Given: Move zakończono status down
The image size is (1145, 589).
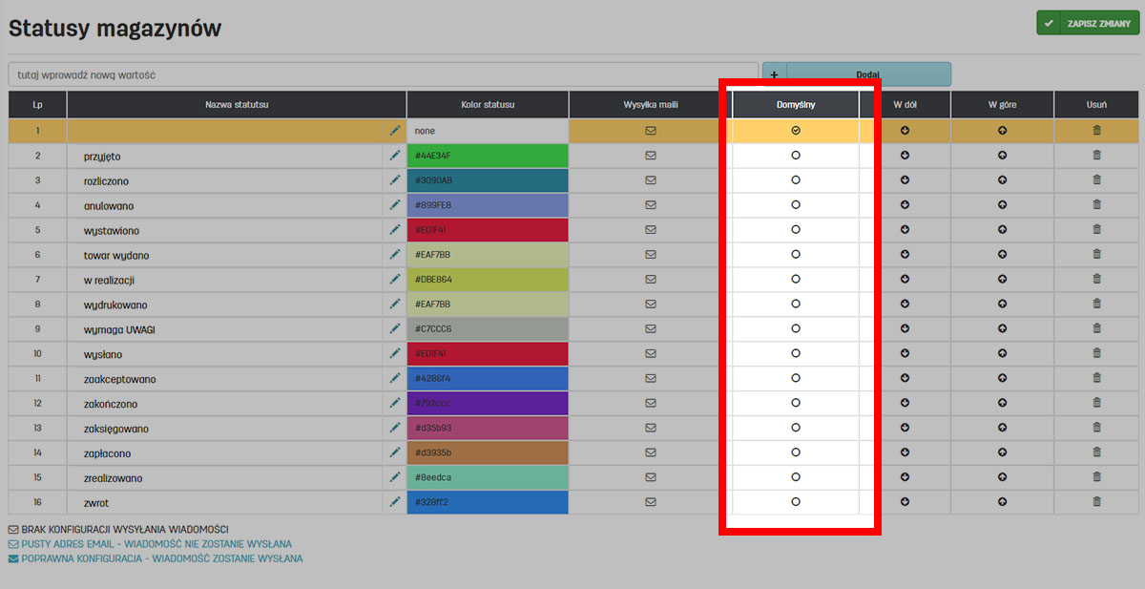Looking at the screenshot, I should [905, 404].
